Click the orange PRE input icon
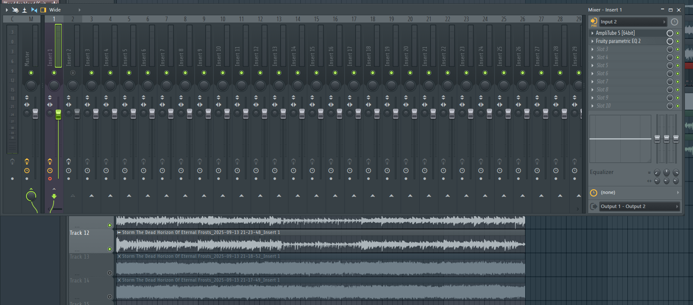 pyautogui.click(x=594, y=22)
